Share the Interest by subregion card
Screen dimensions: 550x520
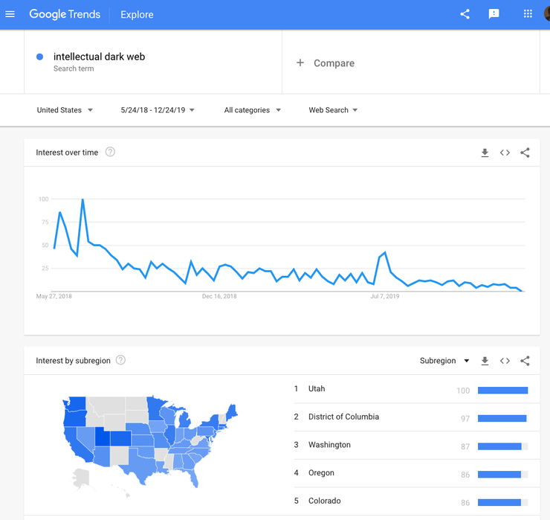(x=525, y=361)
